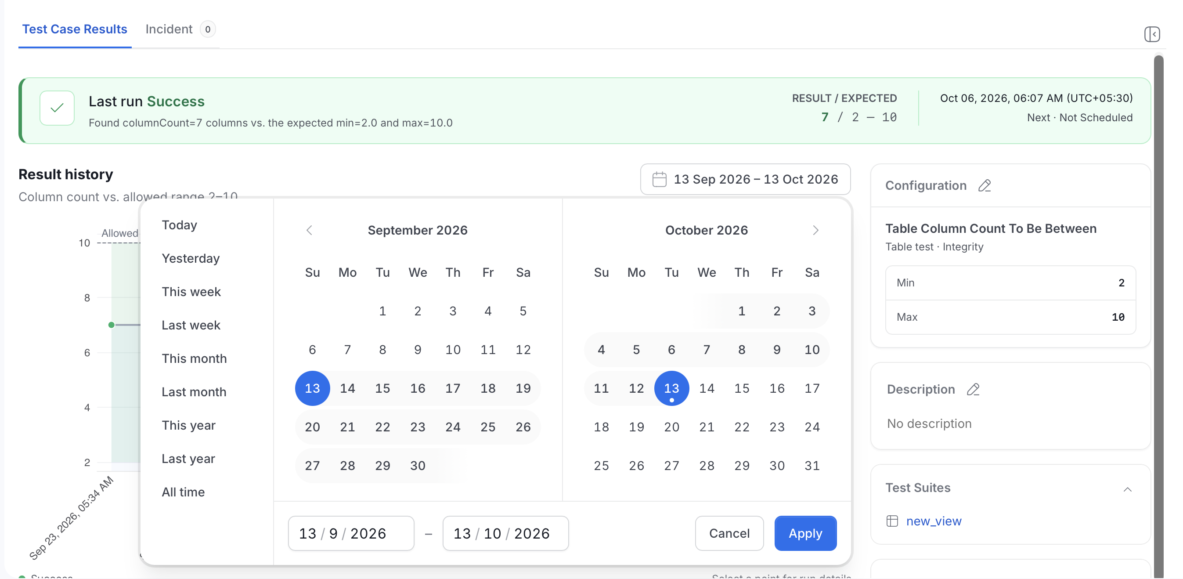Viewport: 1183px width, 579px height.
Task: Choose the Last week preset
Action: click(191, 325)
